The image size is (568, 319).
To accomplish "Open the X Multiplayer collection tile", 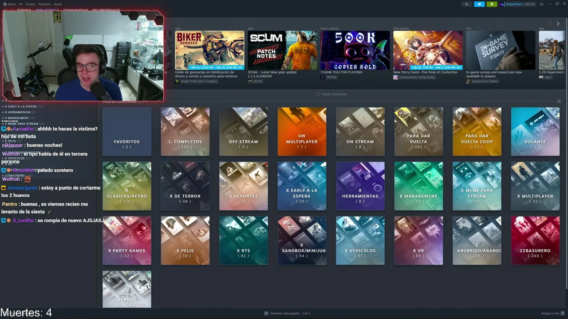I will (x=535, y=186).
